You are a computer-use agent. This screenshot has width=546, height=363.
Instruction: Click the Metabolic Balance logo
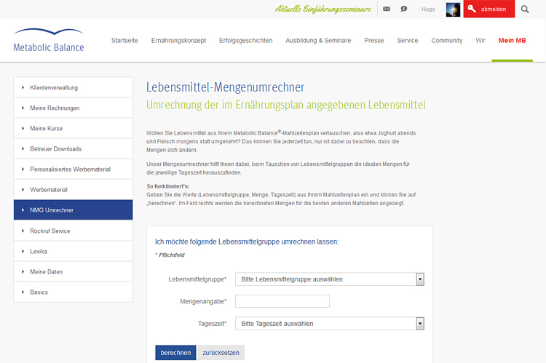[x=49, y=40]
